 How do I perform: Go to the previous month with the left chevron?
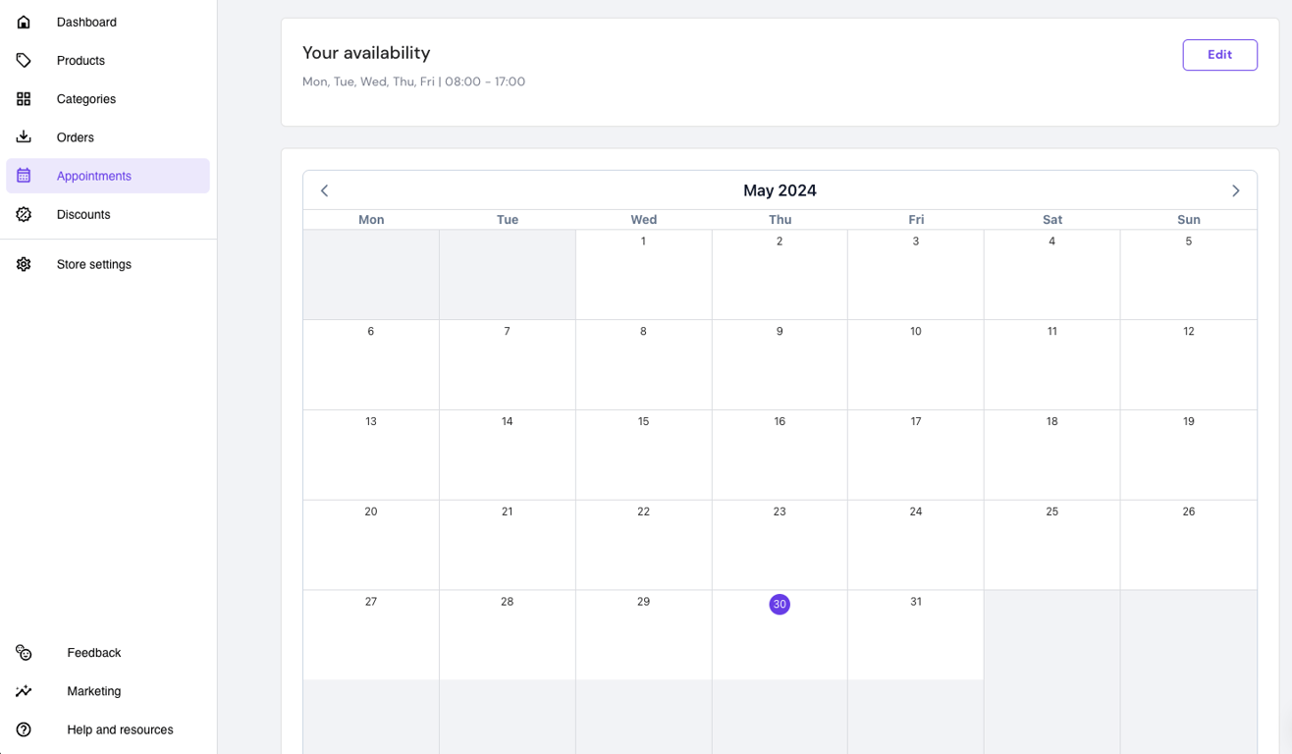click(x=324, y=190)
